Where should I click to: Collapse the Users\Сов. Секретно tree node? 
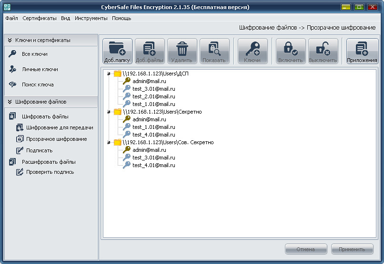point(109,143)
